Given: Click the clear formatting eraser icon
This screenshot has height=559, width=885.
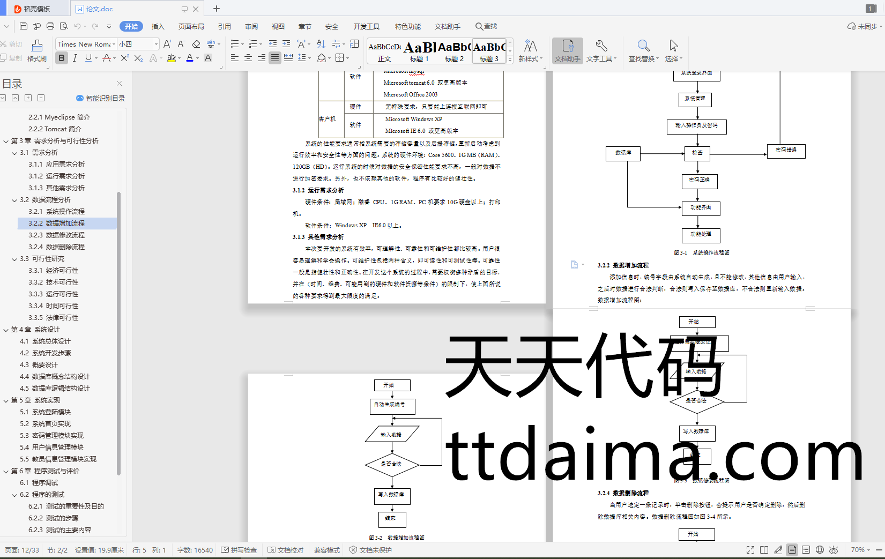Looking at the screenshot, I should [x=196, y=44].
